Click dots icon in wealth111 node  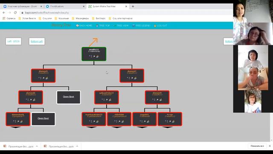point(90,56)
